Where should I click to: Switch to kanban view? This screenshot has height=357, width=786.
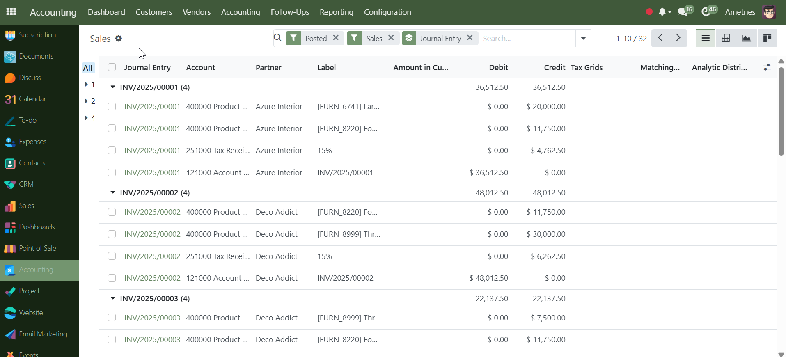(x=767, y=38)
